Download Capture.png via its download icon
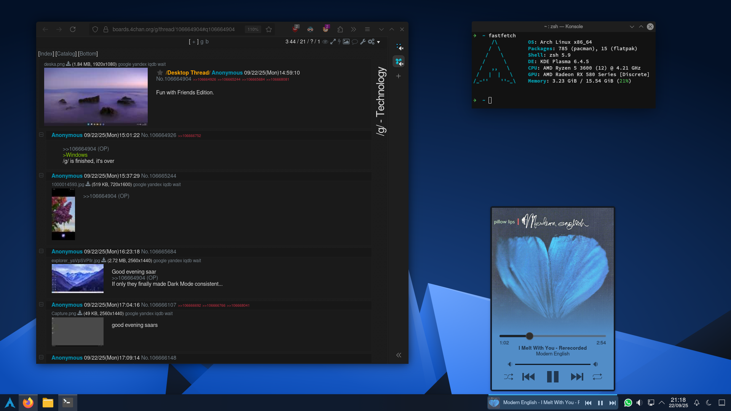The height and width of the screenshot is (411, 731). [80, 313]
